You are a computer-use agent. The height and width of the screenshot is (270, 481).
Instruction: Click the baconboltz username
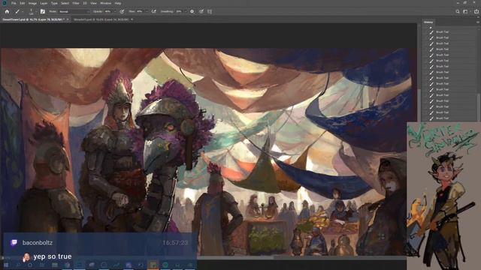tap(38, 243)
